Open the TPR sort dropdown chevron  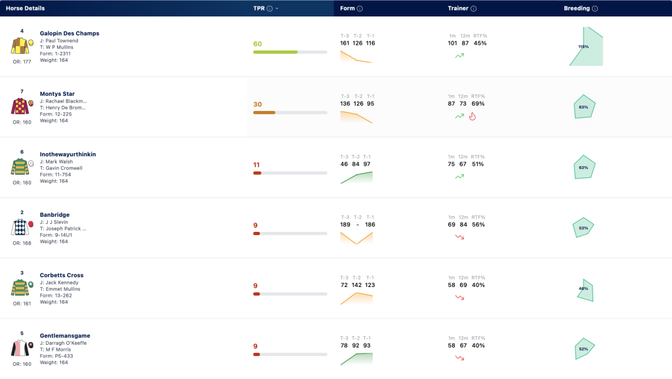point(277,9)
